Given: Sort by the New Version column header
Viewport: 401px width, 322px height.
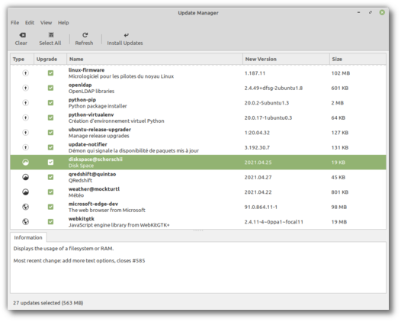Looking at the screenshot, I should click(286, 59).
